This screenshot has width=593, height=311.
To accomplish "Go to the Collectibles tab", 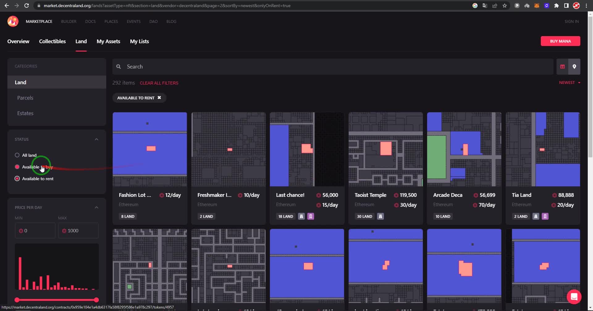I will click(52, 41).
